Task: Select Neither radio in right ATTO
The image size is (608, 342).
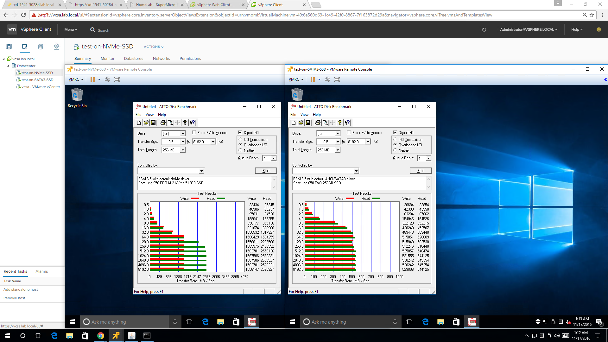Action: [x=395, y=150]
